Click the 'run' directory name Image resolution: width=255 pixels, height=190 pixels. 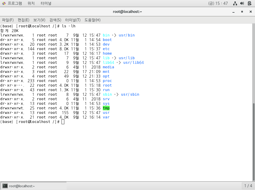tap(106, 90)
